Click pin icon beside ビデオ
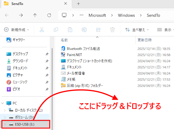The image size is (174, 130). tap(47, 89)
